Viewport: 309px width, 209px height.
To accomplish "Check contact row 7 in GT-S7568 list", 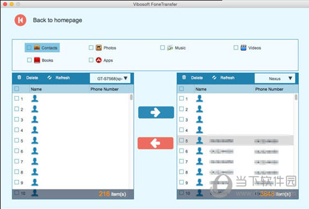I will (x=17, y=161).
